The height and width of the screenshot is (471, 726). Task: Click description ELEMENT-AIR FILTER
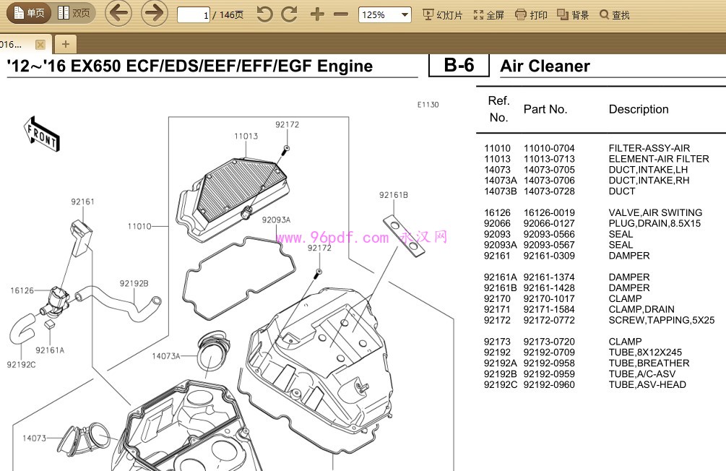[659, 159]
